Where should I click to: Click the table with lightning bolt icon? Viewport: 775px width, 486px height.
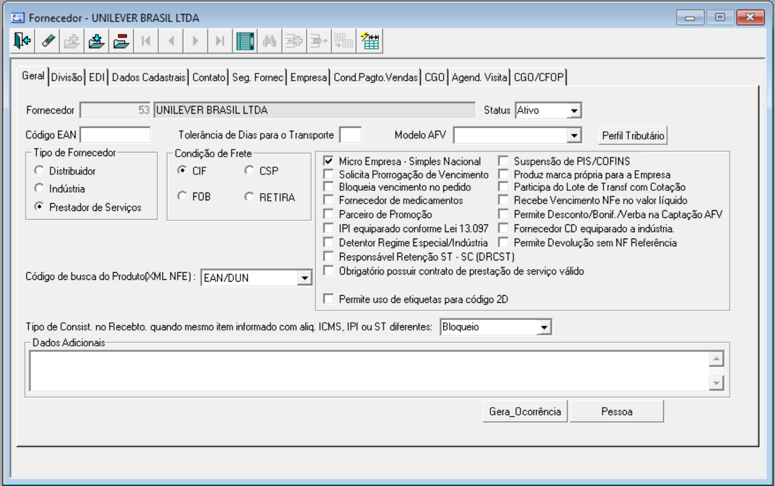(370, 41)
